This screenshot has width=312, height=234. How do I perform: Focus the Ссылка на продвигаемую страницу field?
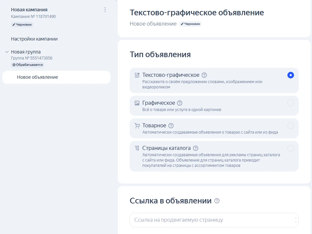[210, 220]
